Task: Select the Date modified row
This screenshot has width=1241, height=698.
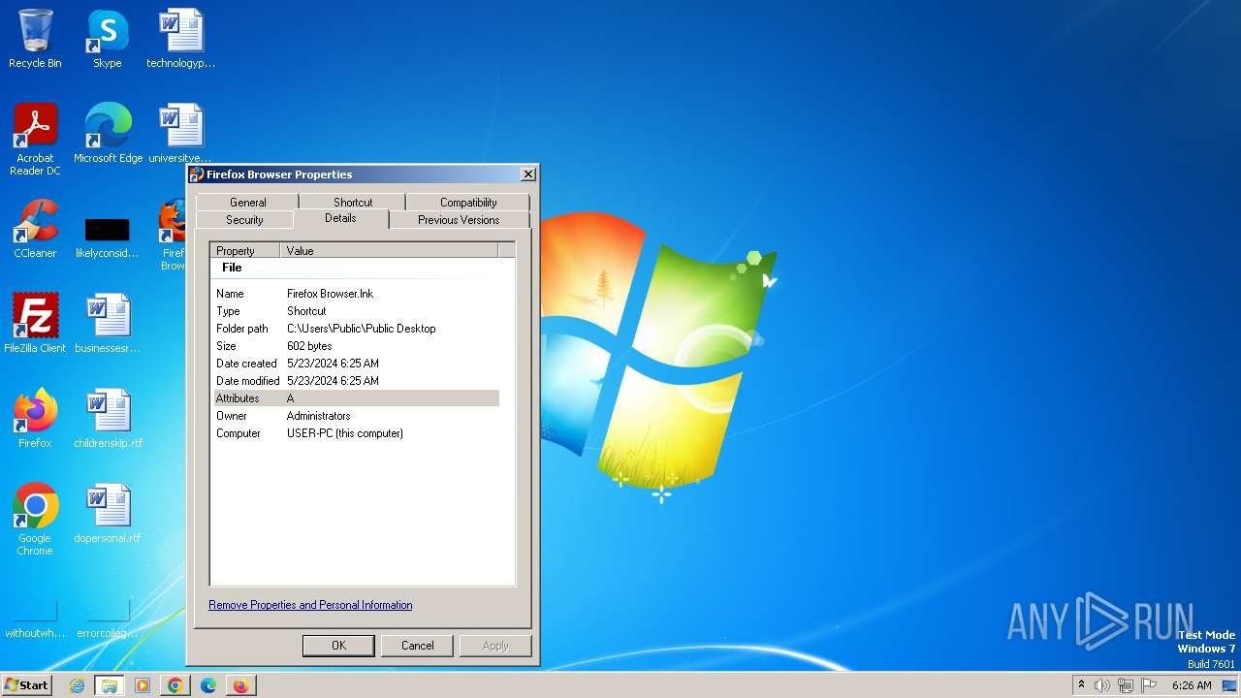Action: pos(356,381)
